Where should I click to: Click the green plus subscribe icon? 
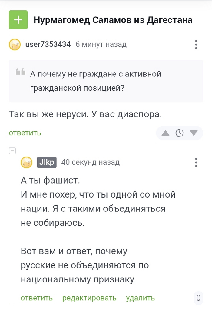point(18,19)
